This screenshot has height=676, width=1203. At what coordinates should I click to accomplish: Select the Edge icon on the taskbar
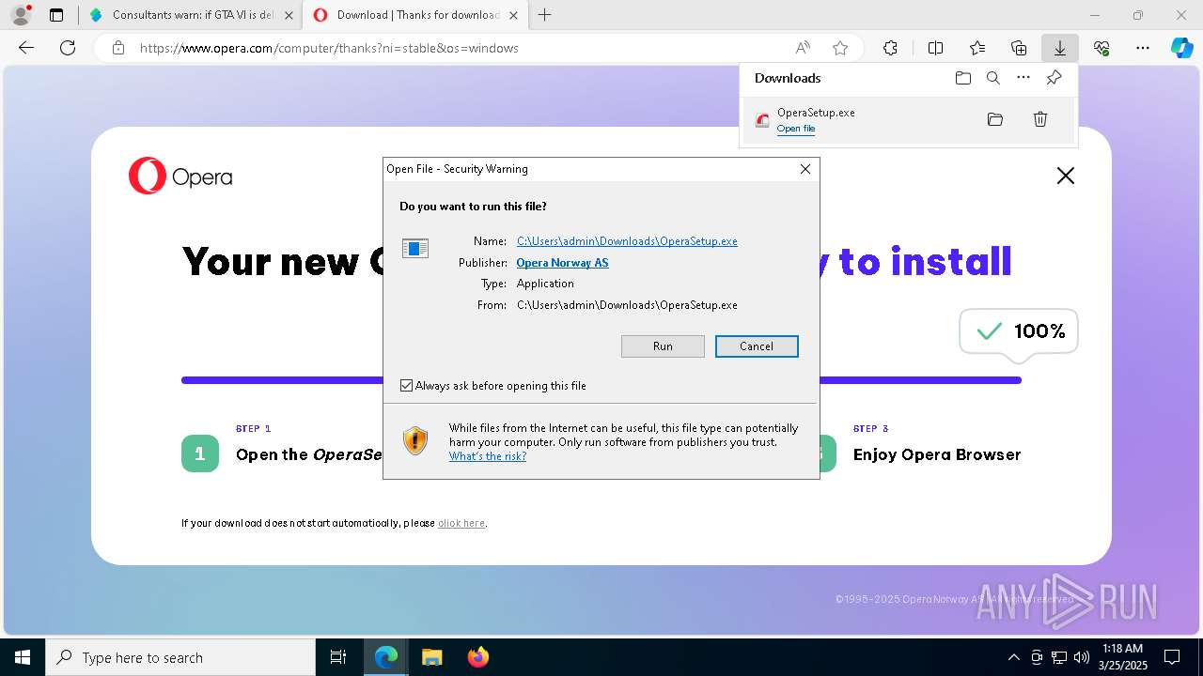(386, 657)
